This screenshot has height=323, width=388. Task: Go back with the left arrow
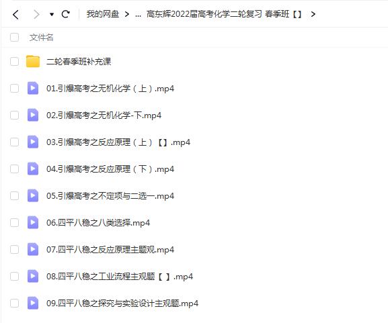click(15, 14)
